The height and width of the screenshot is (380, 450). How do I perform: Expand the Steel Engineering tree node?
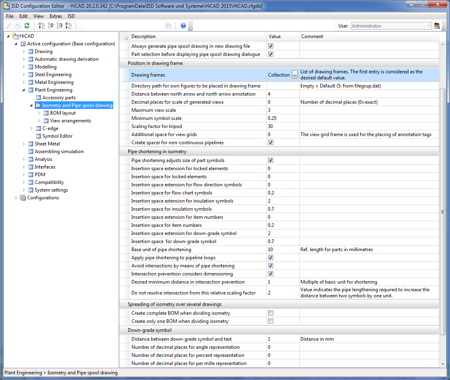pos(24,75)
